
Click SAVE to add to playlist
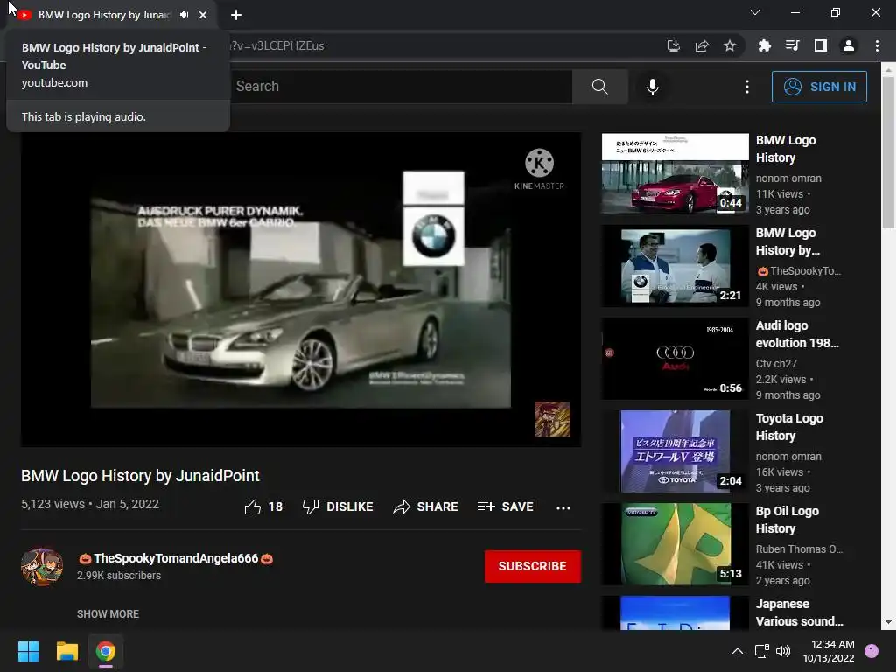pyautogui.click(x=505, y=507)
